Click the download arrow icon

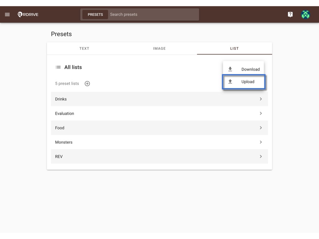click(x=230, y=69)
